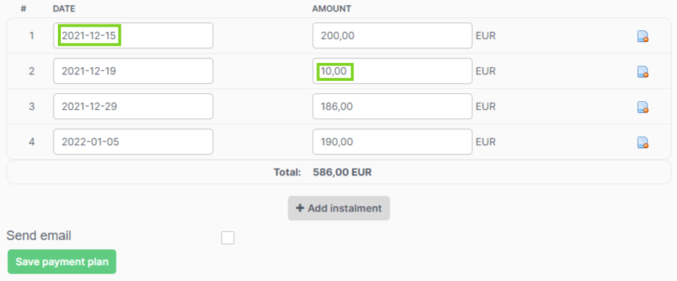This screenshot has width=677, height=281.
Task: Click the amount input showing 10,00
Action: click(x=392, y=71)
